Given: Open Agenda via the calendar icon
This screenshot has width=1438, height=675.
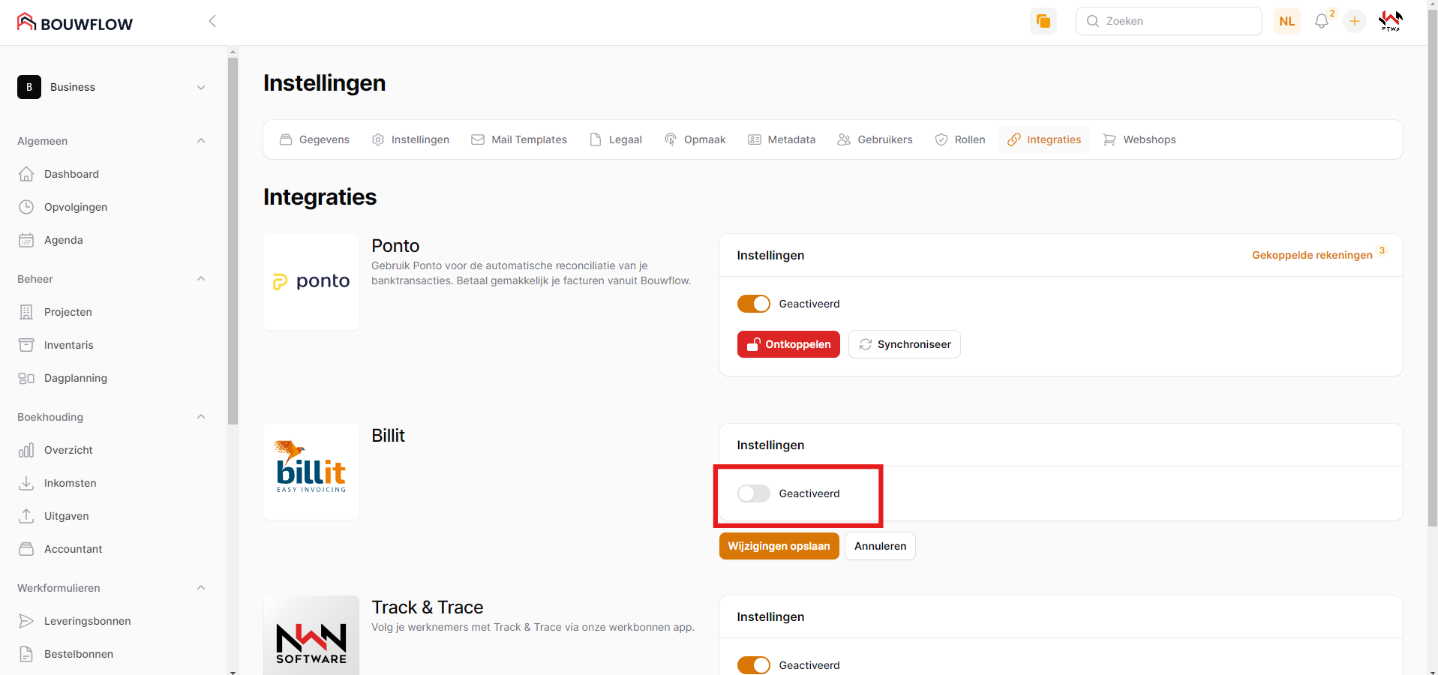Looking at the screenshot, I should tap(26, 240).
